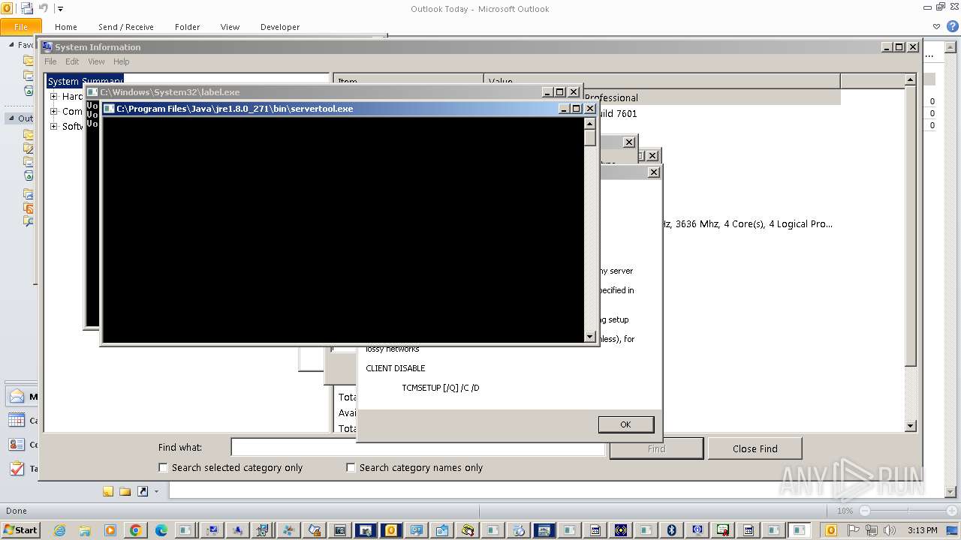Open Customize Quick Access Toolbar dropdown
Screen dimensions: 961x540
coord(61,9)
